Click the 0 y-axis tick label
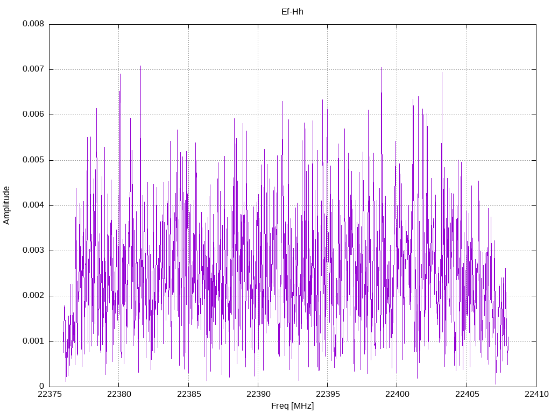The width and height of the screenshot is (551, 413). pyautogui.click(x=42, y=386)
